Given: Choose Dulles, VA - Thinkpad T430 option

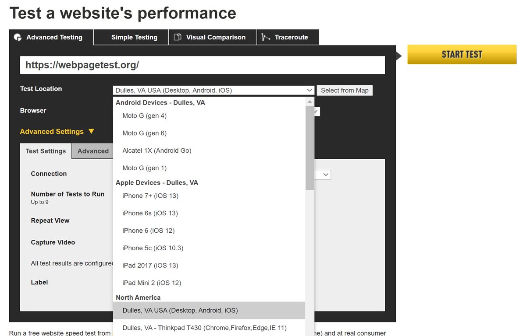Looking at the screenshot, I should (209, 328).
